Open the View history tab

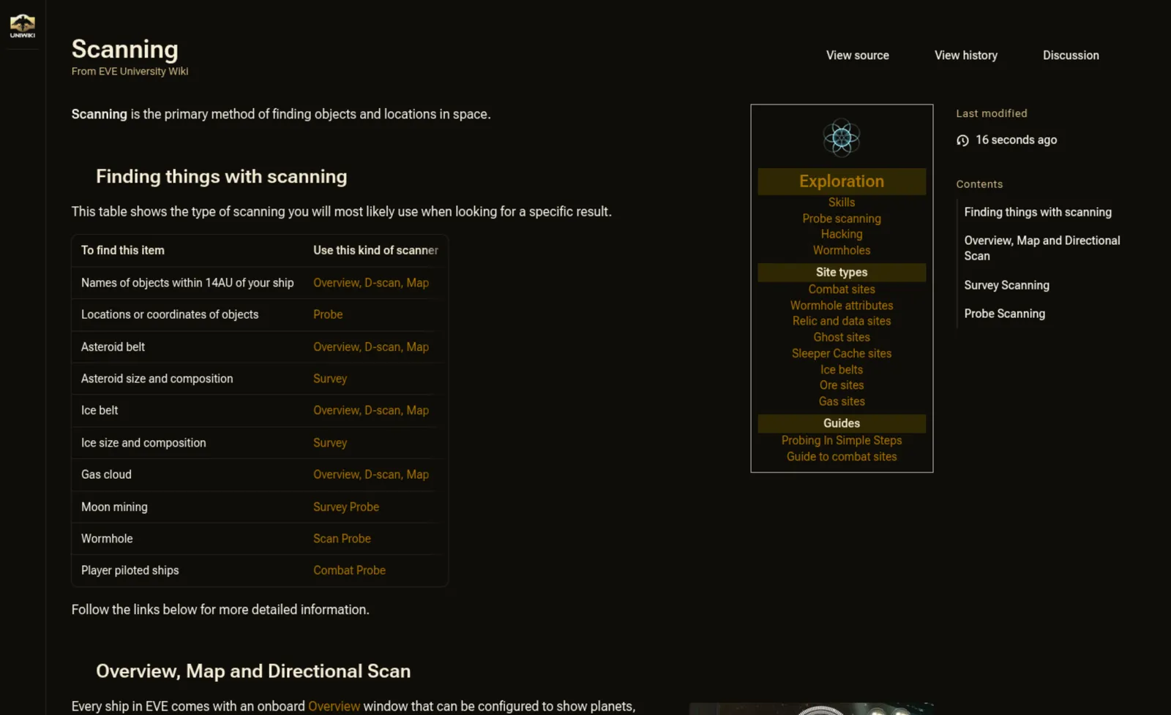point(966,56)
